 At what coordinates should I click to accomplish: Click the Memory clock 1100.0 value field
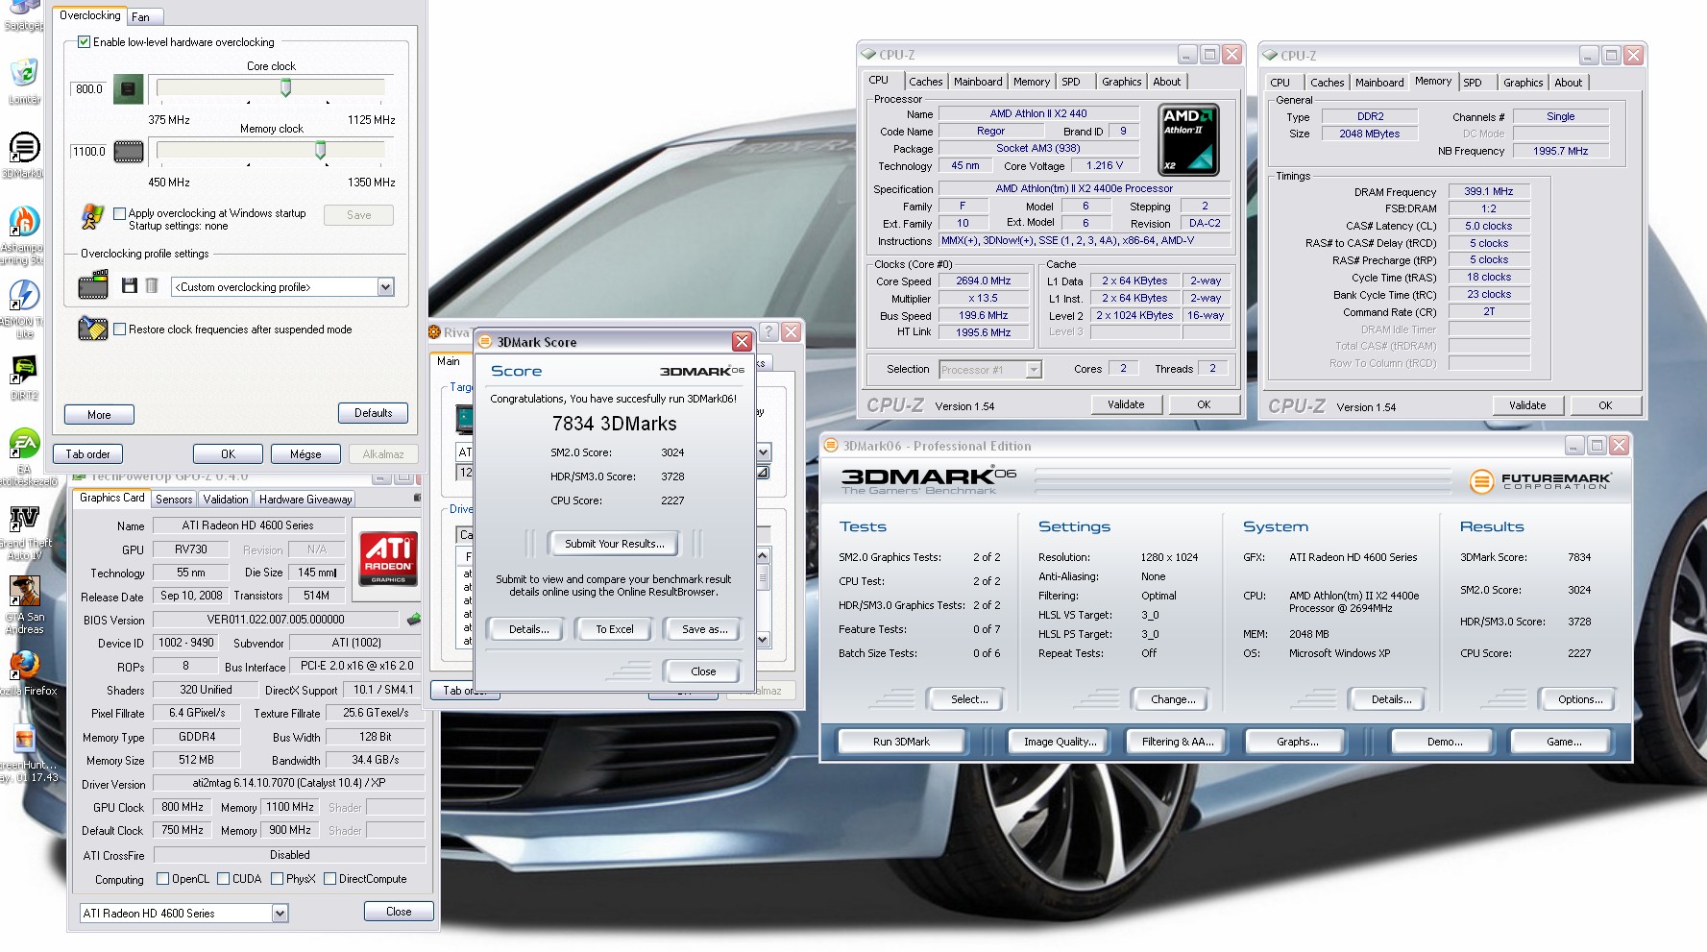88,152
